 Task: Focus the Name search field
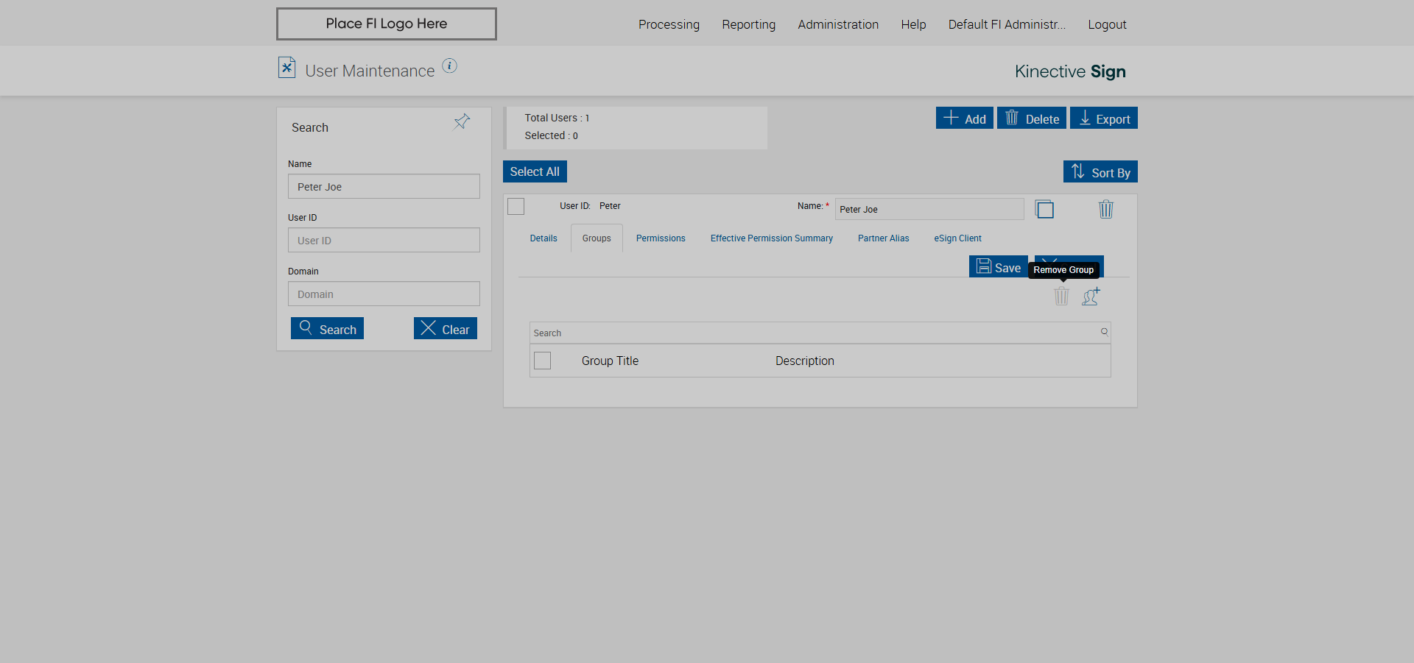[x=384, y=186]
